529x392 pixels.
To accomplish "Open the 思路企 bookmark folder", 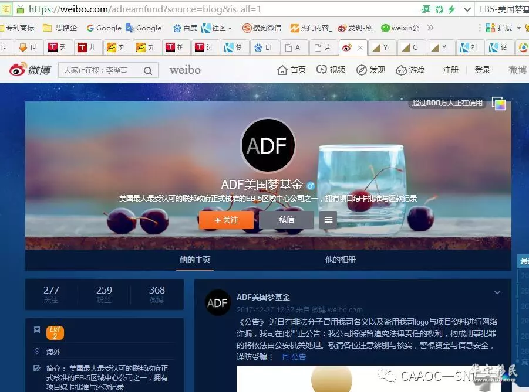I will [60, 28].
